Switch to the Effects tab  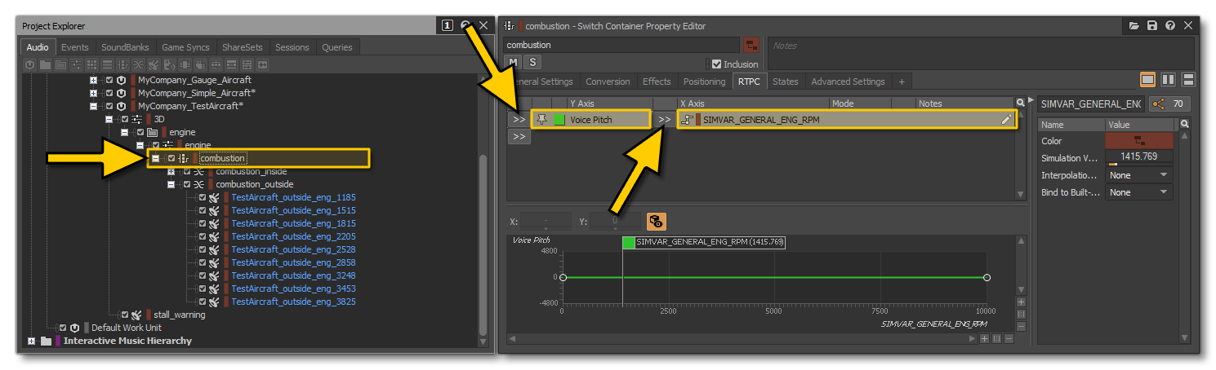pos(657,81)
